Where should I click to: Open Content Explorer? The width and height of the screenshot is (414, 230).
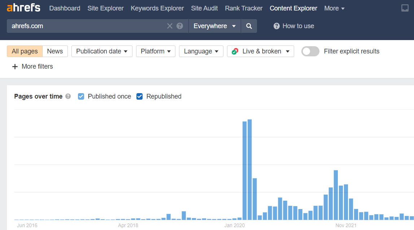(293, 8)
